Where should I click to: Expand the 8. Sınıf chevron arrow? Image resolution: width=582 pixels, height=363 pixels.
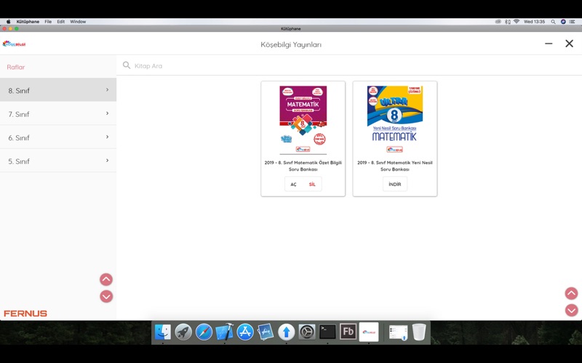pos(107,89)
